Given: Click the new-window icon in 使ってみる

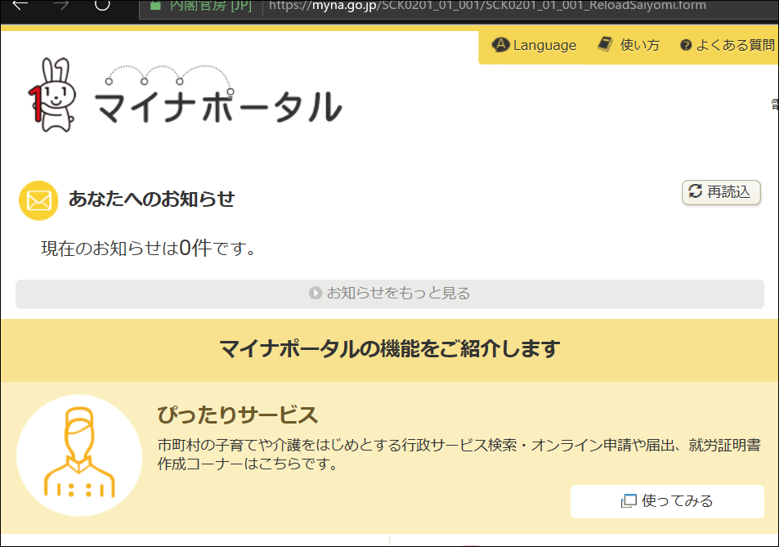Looking at the screenshot, I should 629,500.
